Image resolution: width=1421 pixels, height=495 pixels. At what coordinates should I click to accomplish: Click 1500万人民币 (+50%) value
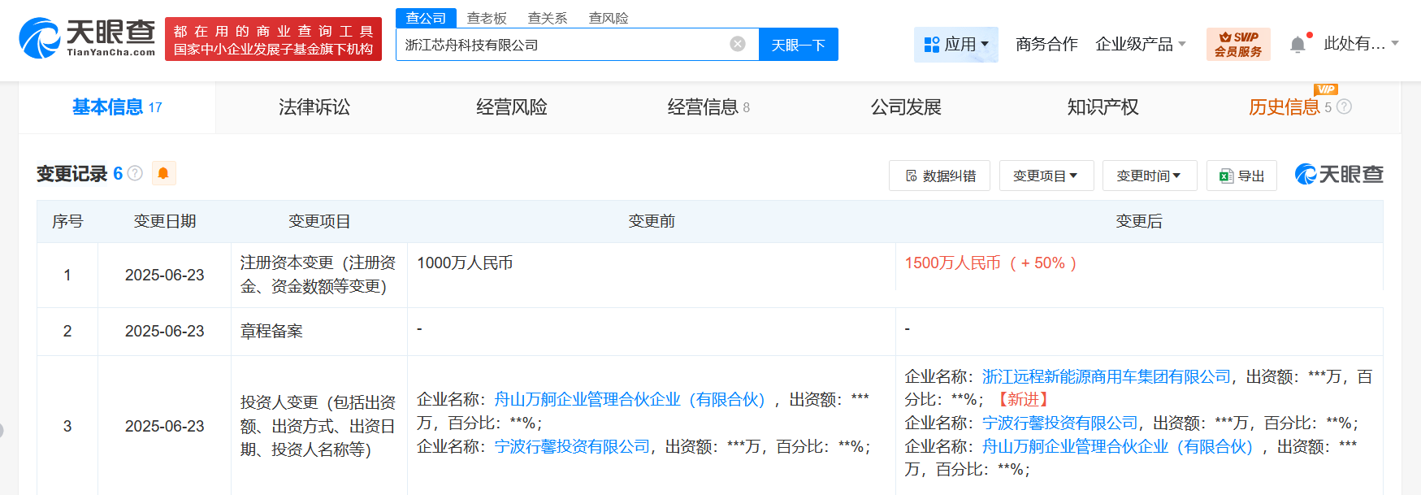(990, 263)
